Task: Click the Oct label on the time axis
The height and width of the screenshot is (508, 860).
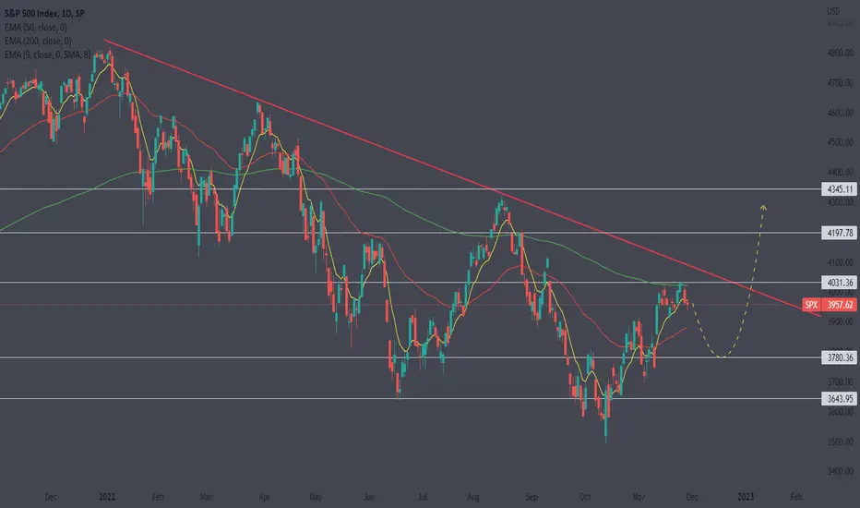Action: (585, 497)
